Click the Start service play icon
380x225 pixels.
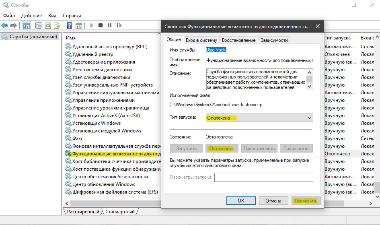click(x=92, y=25)
